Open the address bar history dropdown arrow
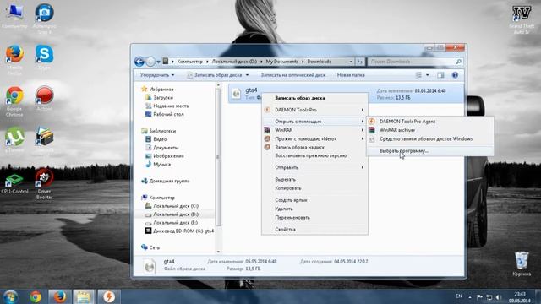This screenshot has height=304, width=541. [x=351, y=62]
